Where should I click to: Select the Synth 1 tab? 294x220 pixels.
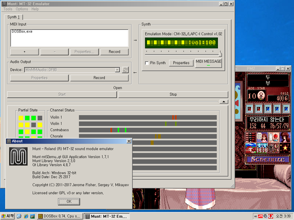click(14, 17)
